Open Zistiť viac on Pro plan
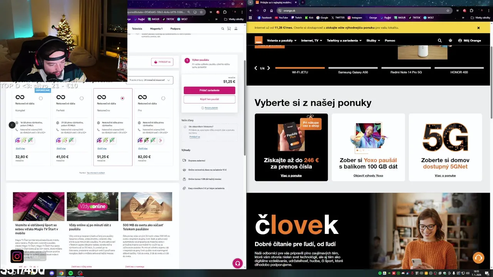The height and width of the screenshot is (277, 493). click(x=143, y=149)
